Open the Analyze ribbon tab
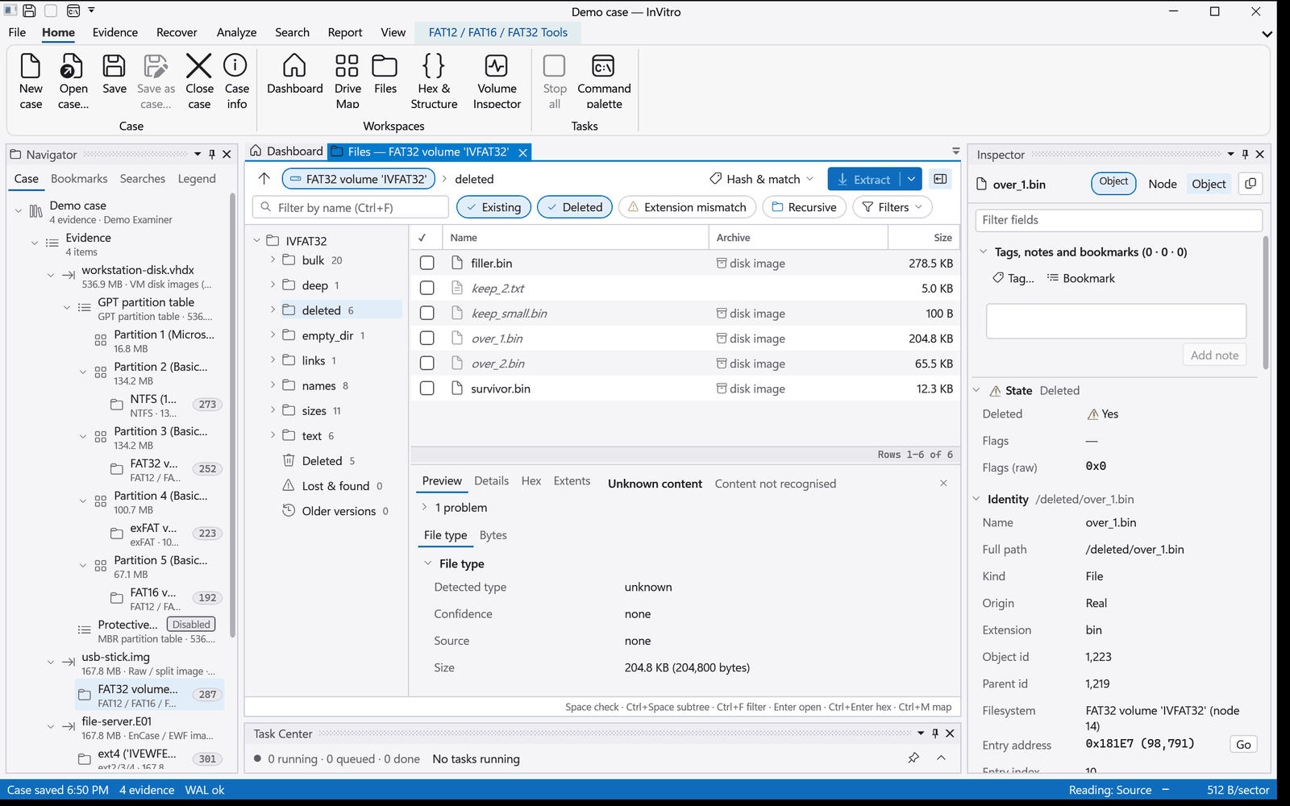 coord(236,32)
